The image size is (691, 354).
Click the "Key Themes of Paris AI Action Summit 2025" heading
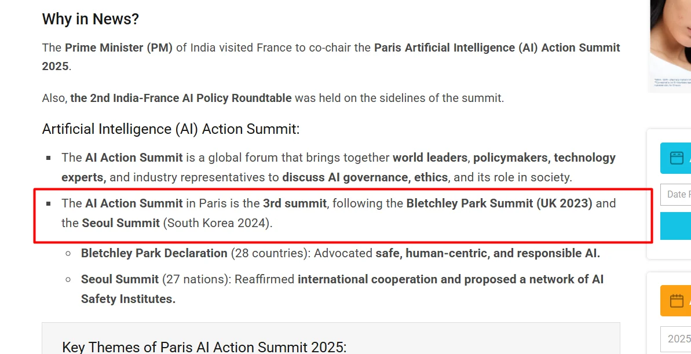204,347
